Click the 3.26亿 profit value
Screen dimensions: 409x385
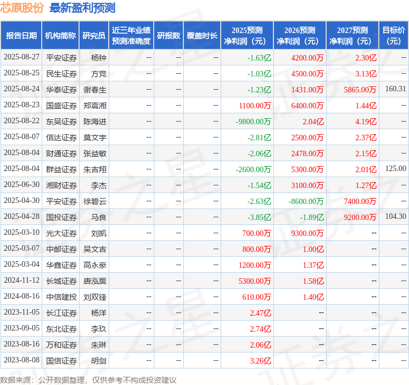coord(260,361)
